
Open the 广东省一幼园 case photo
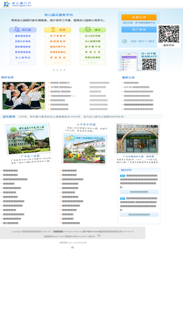coord(28,138)
